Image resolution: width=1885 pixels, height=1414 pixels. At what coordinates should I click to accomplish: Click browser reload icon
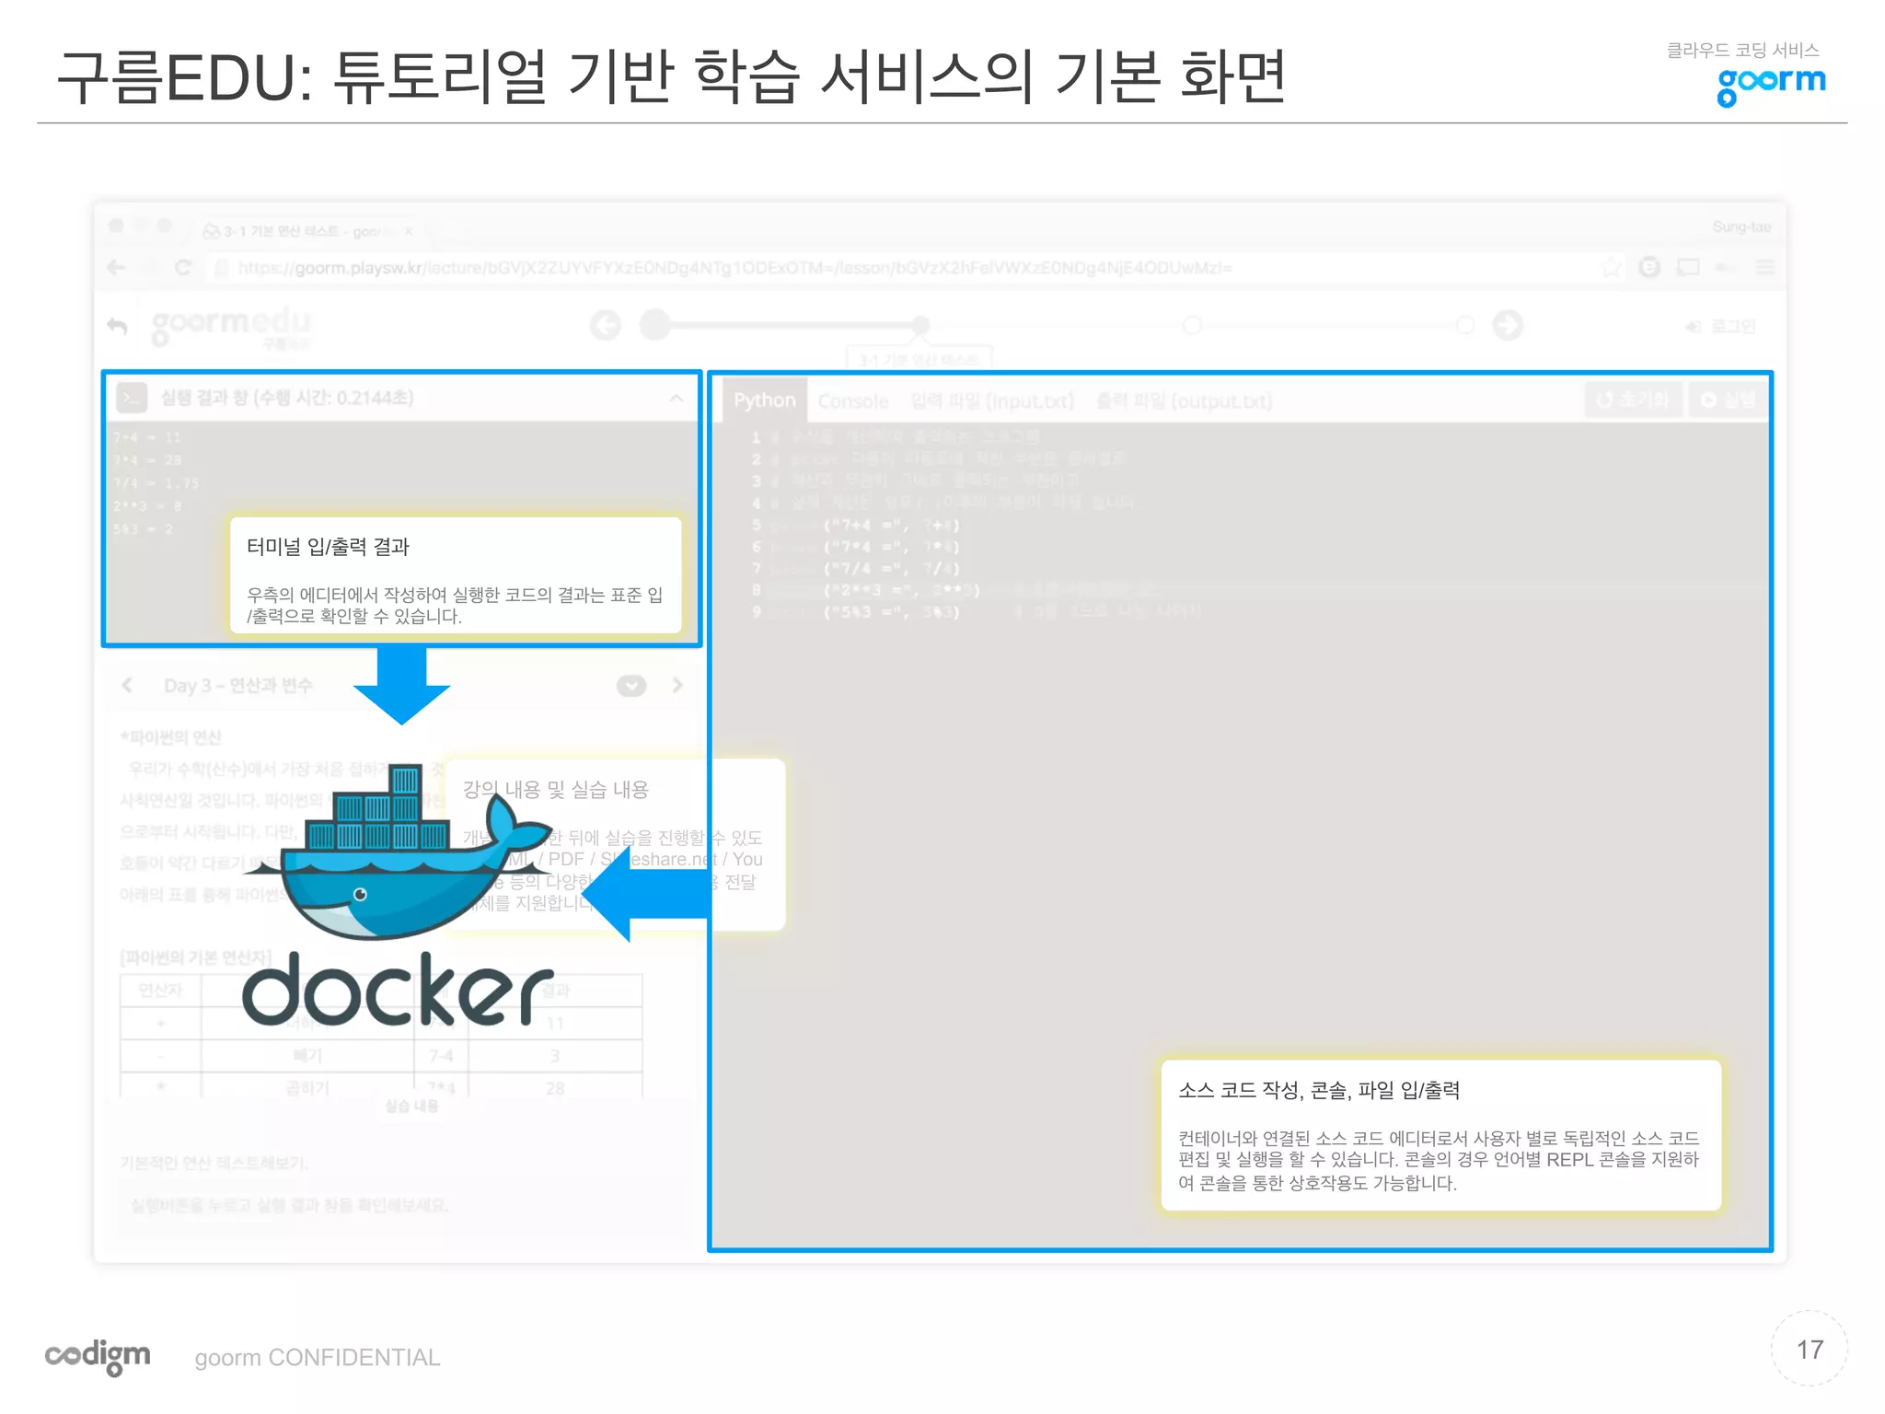(x=183, y=268)
